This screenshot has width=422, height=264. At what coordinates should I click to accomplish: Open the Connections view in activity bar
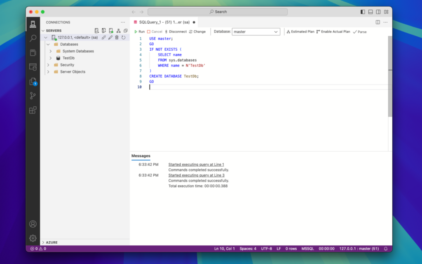point(33,24)
